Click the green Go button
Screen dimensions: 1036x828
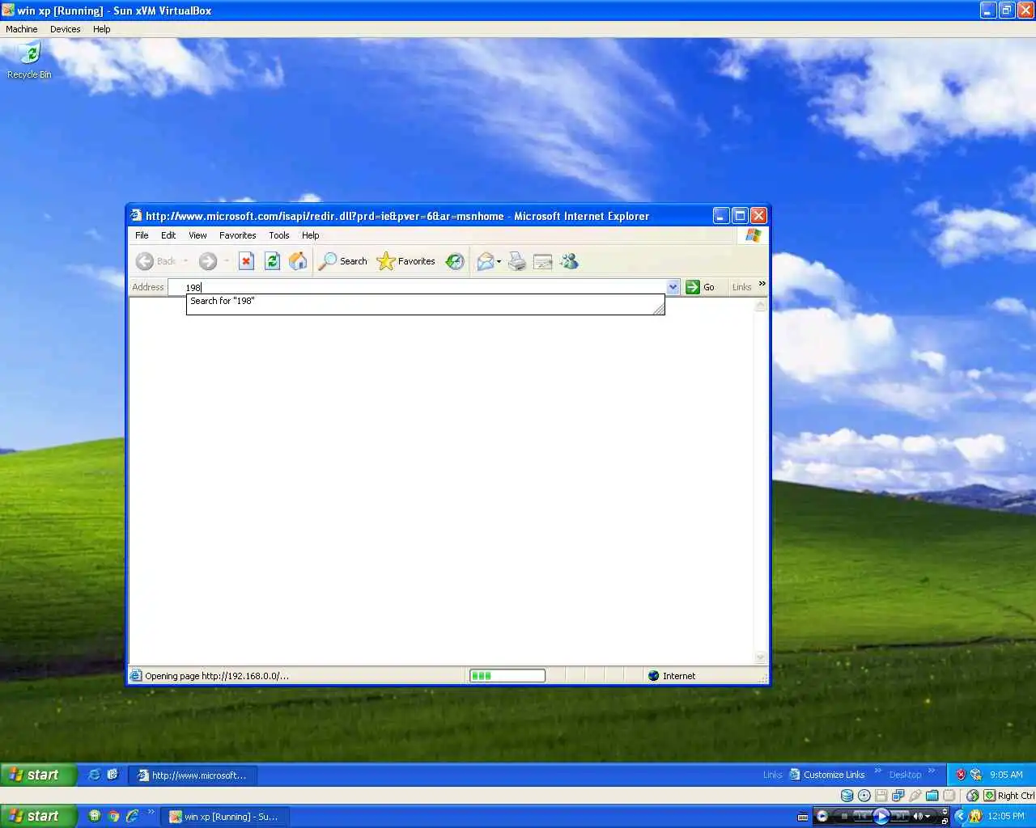coord(700,287)
